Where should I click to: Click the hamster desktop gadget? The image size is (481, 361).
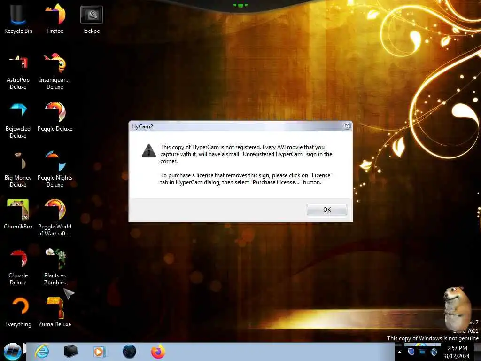pyautogui.click(x=457, y=308)
